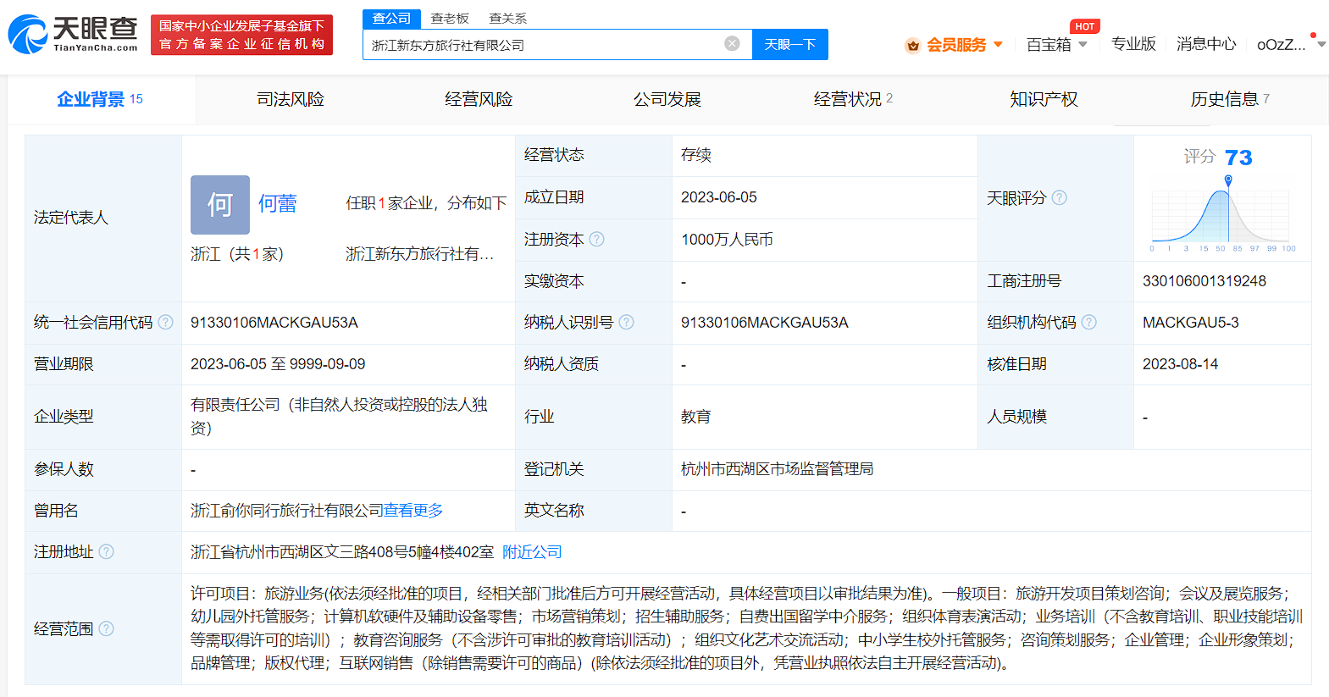Select the 知识产权 tab
The height and width of the screenshot is (697, 1329).
pyautogui.click(x=1044, y=99)
